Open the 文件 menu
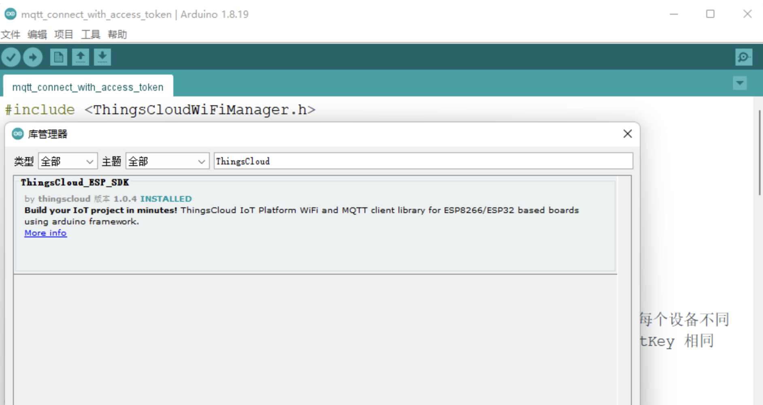 click(11, 34)
